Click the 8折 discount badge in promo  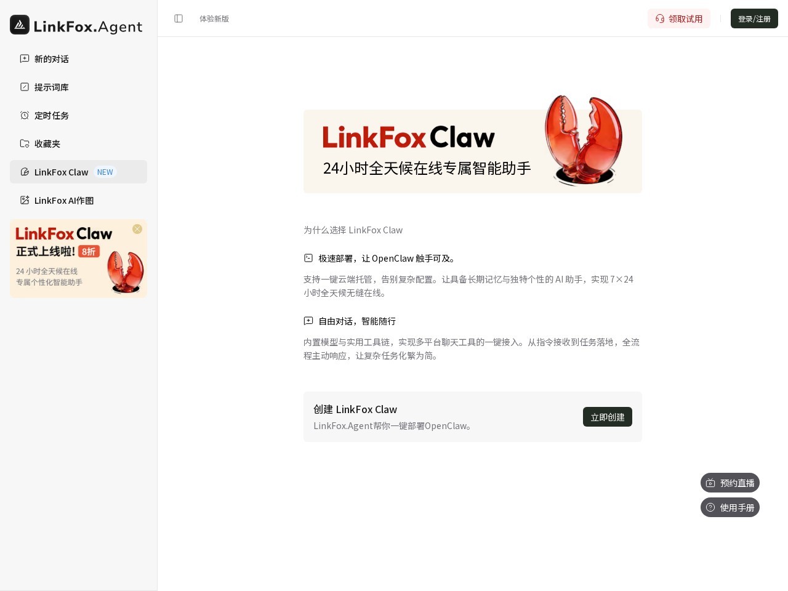[89, 251]
